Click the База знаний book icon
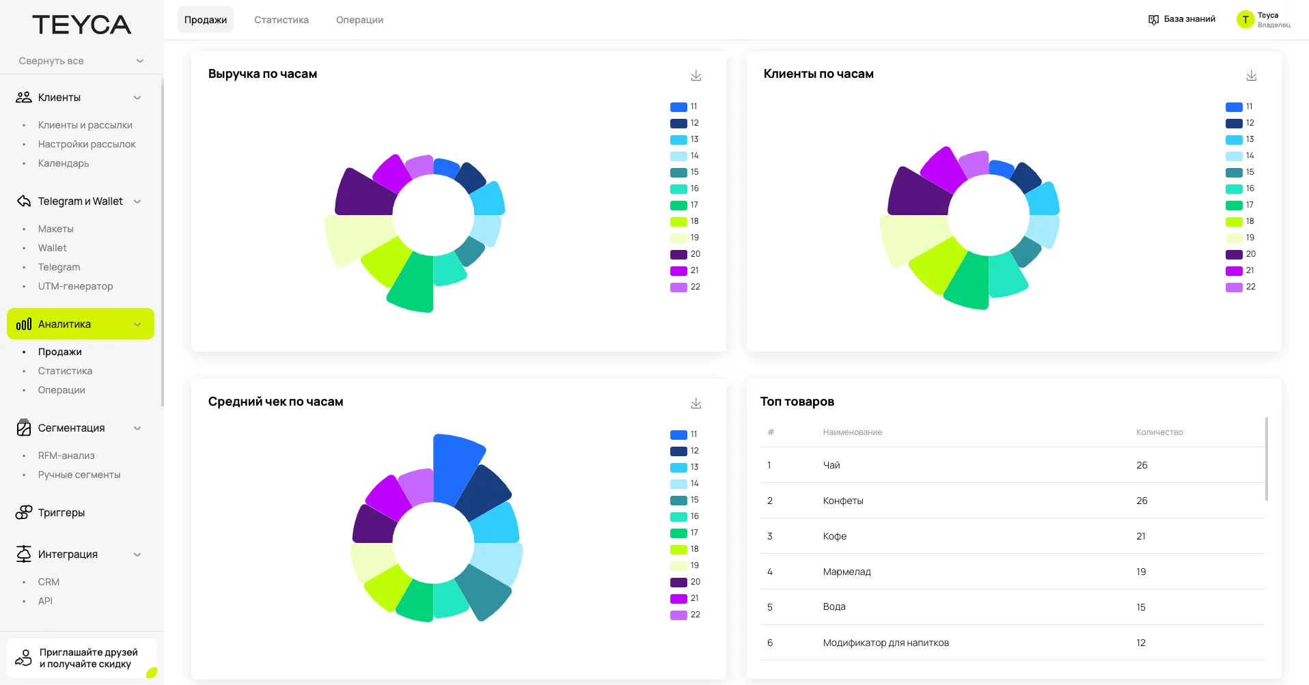Image resolution: width=1309 pixels, height=685 pixels. (1153, 20)
